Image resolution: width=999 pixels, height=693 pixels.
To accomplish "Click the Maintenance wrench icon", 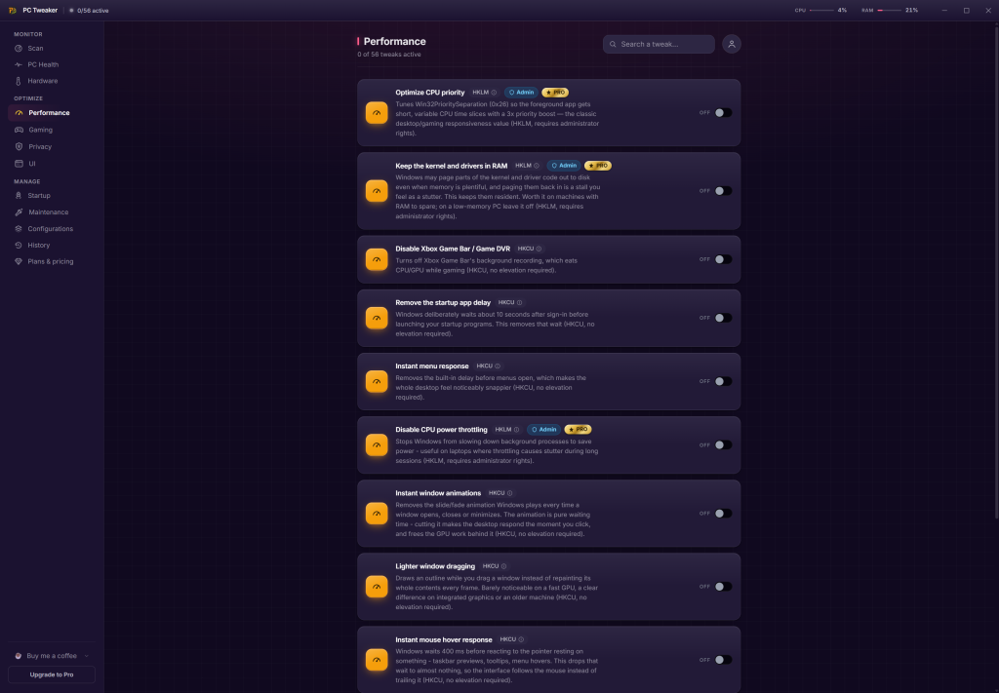I will (x=19, y=212).
